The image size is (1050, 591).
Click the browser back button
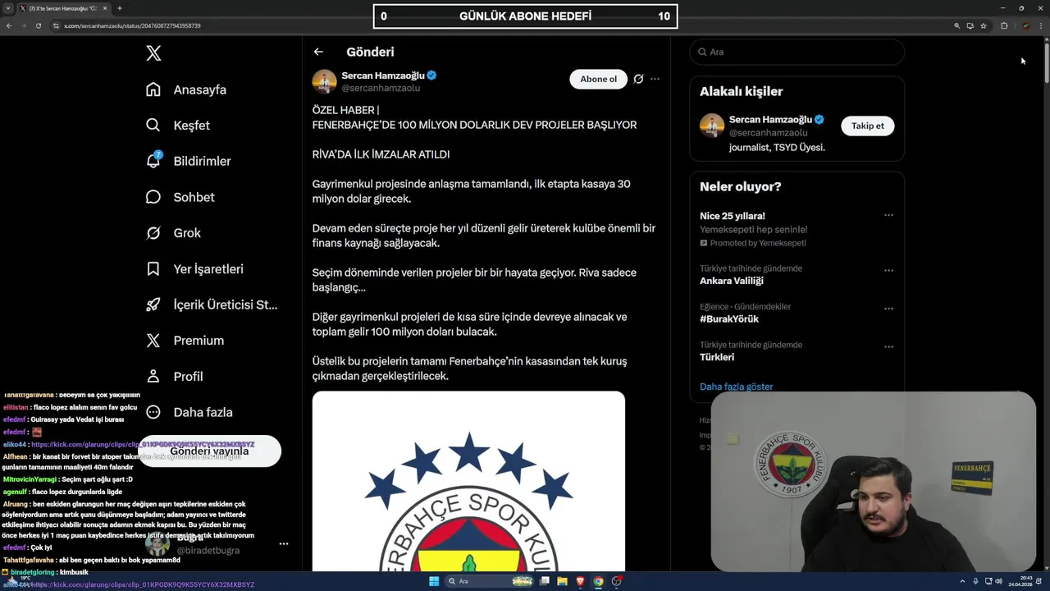click(x=9, y=25)
